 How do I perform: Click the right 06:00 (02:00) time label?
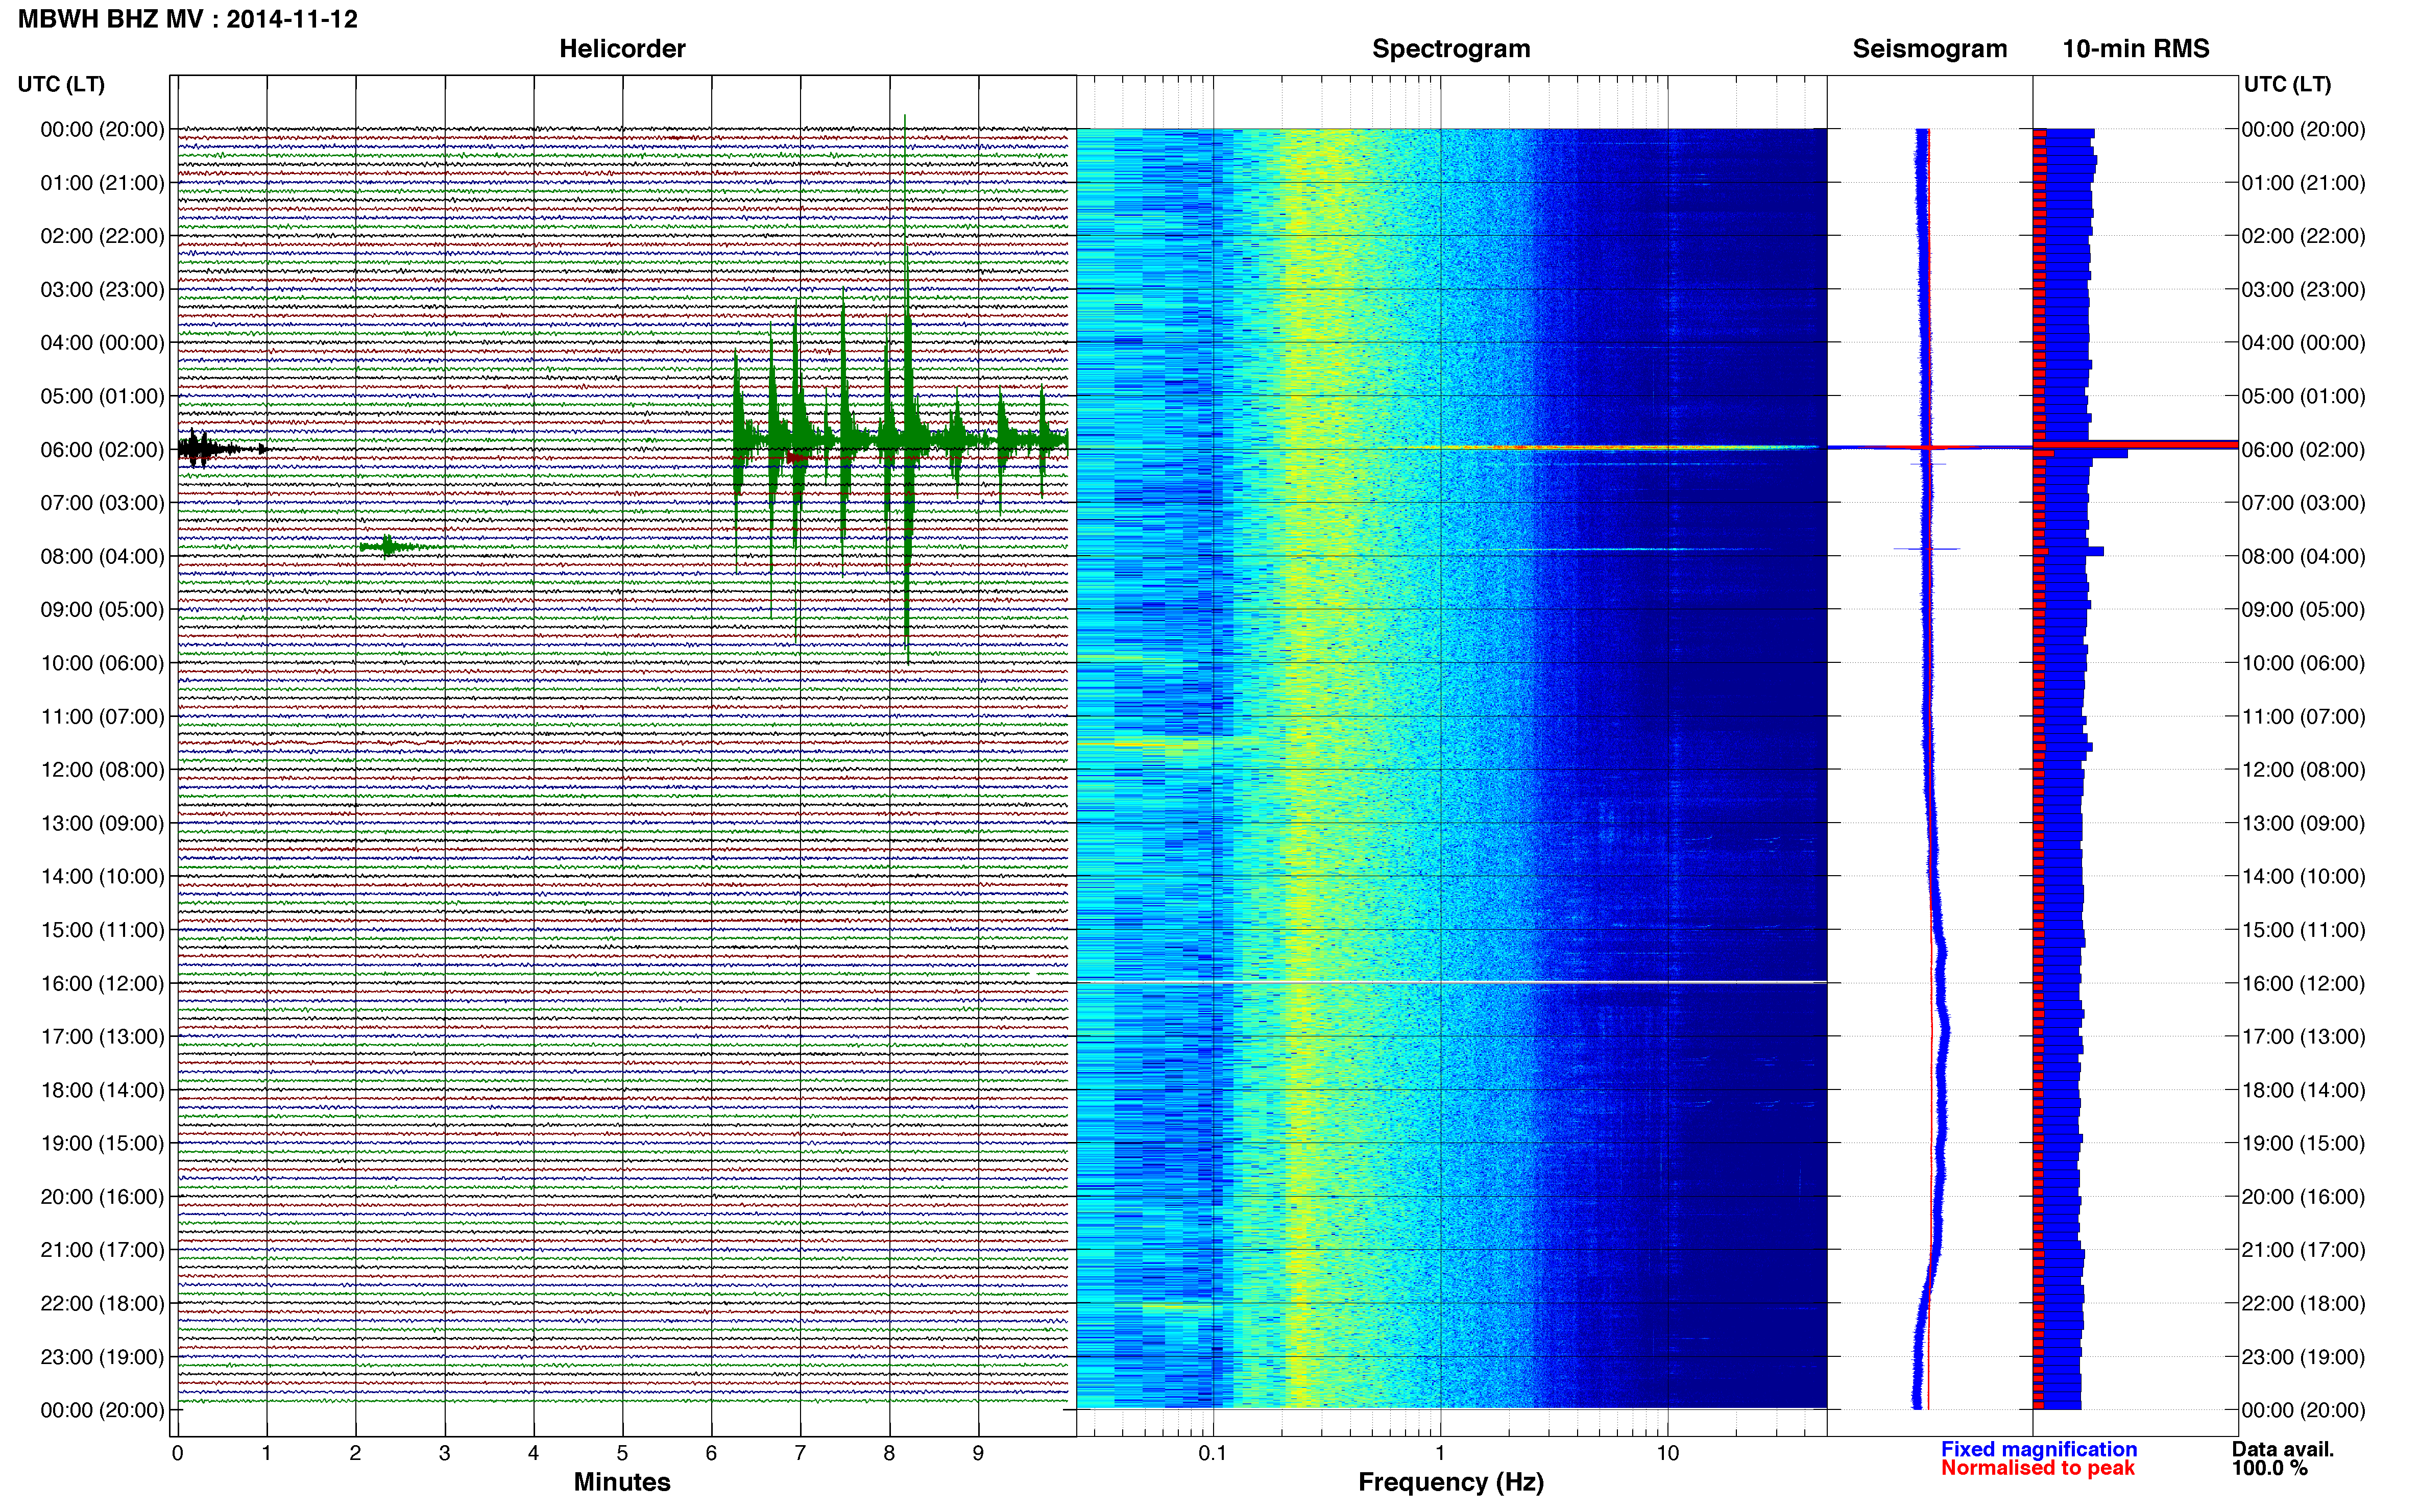pos(2303,450)
